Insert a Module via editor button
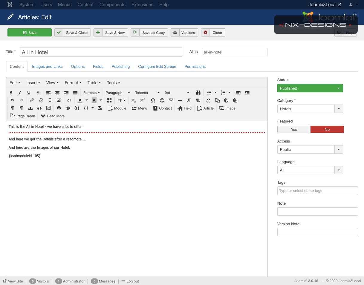Viewport: 364px width, 285px height. pyautogui.click(x=117, y=108)
